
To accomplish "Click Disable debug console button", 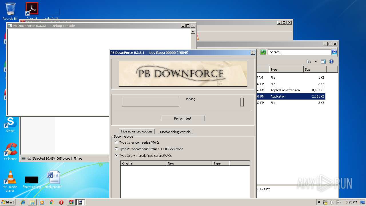I will click(175, 132).
